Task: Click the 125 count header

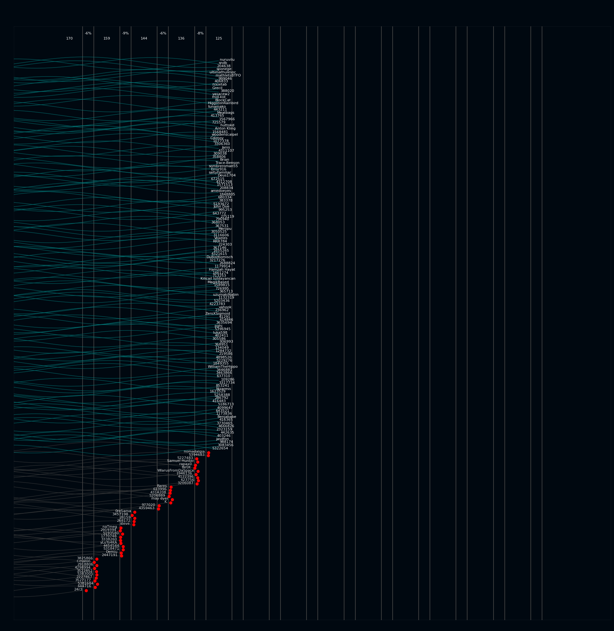Action: pyautogui.click(x=218, y=38)
